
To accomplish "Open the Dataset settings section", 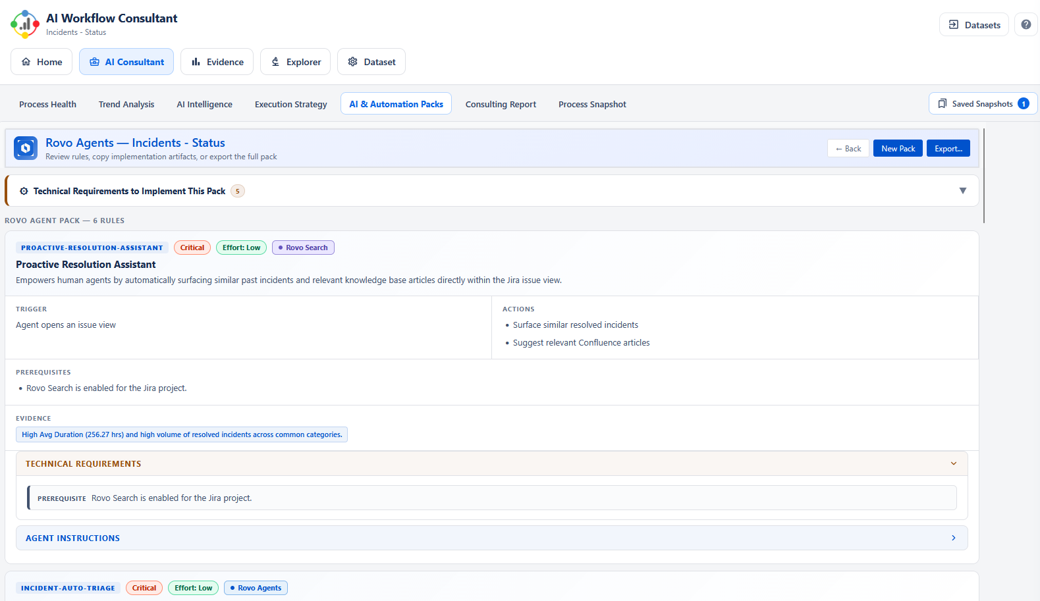I will point(371,62).
